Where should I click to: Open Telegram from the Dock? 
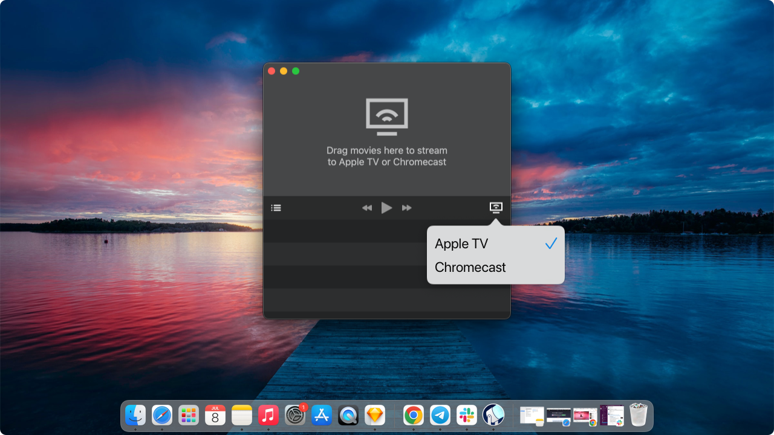coord(440,415)
